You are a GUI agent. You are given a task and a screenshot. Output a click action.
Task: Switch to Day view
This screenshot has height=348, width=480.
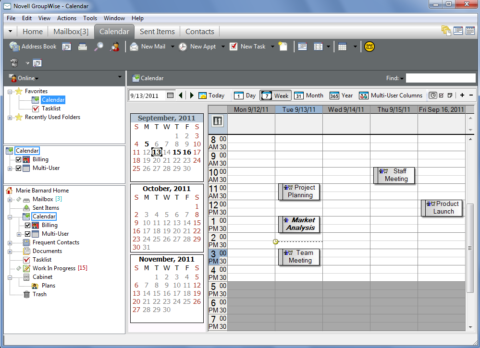(x=245, y=96)
